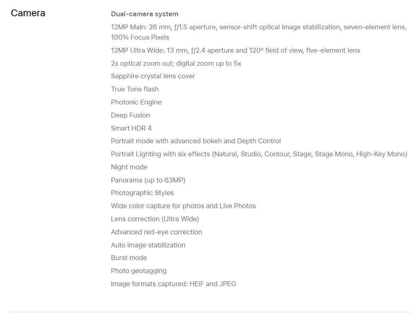The height and width of the screenshot is (318, 412).
Task: Select the Portrait Lighting with six effects line
Action: pos(259,154)
